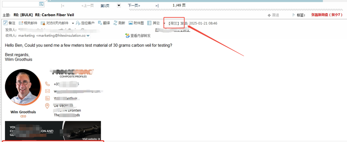Click the 备注 note icon
This screenshot has width=347, height=142.
pos(5,23)
